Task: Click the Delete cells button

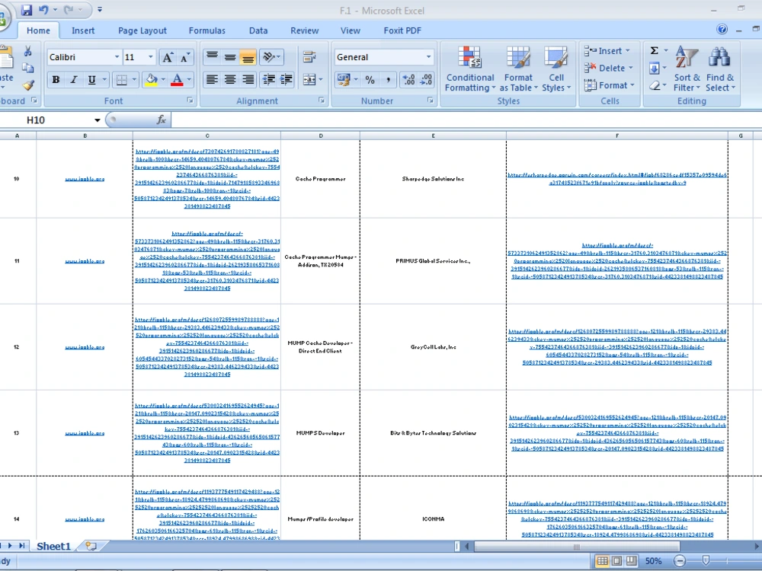Action: coord(608,68)
